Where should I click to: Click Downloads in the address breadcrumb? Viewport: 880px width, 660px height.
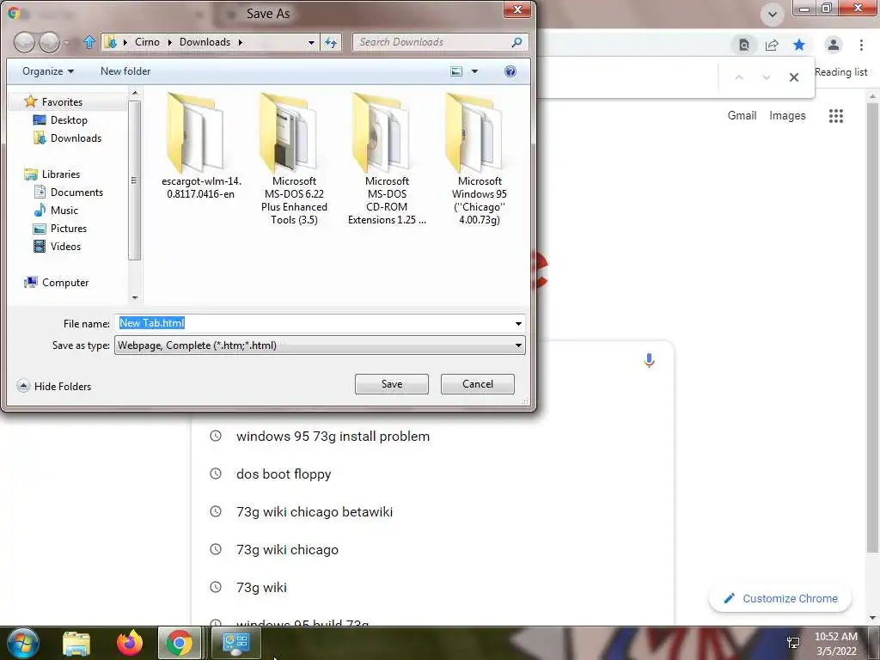pos(205,42)
